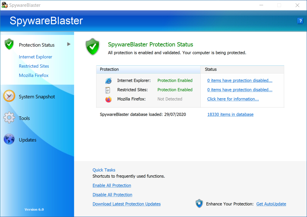Viewport: 307px width, 217px height.
Task: Click SpywareBlaster Protection Status heading
Action: click(x=150, y=44)
